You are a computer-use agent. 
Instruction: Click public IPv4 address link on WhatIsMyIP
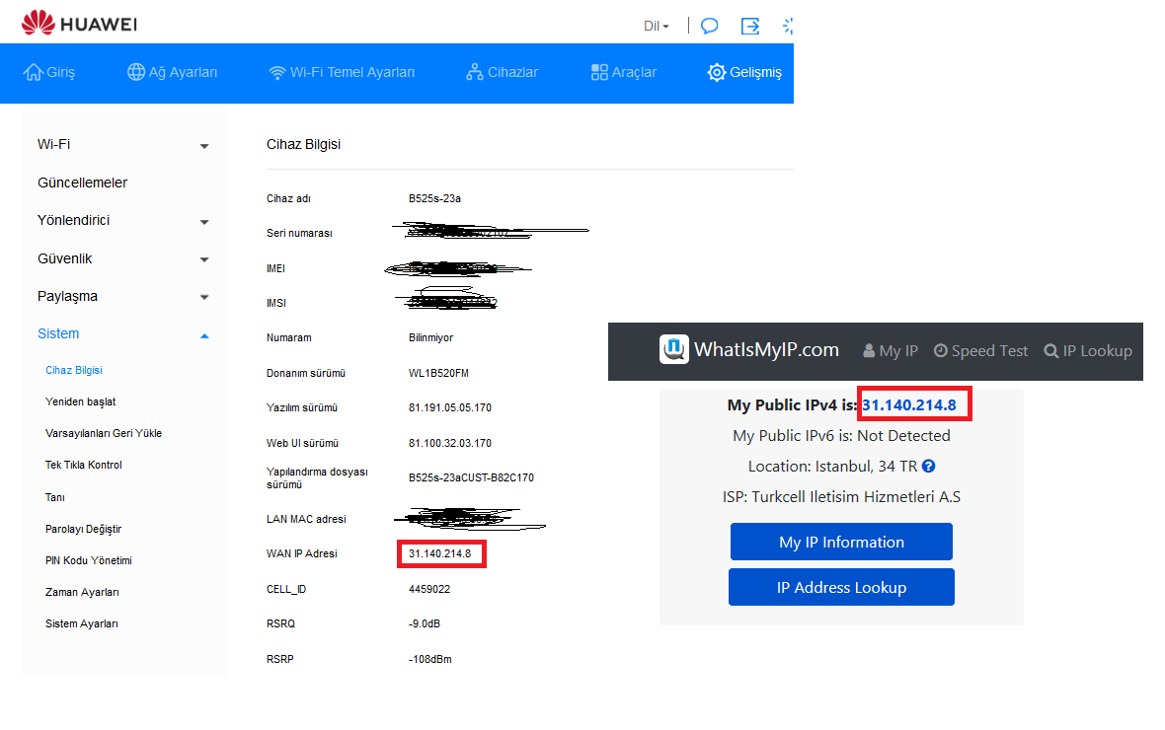coord(908,404)
